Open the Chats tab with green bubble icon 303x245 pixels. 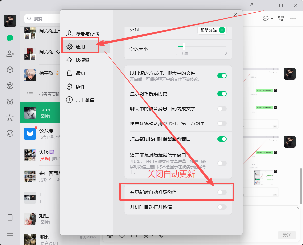coord(10,38)
